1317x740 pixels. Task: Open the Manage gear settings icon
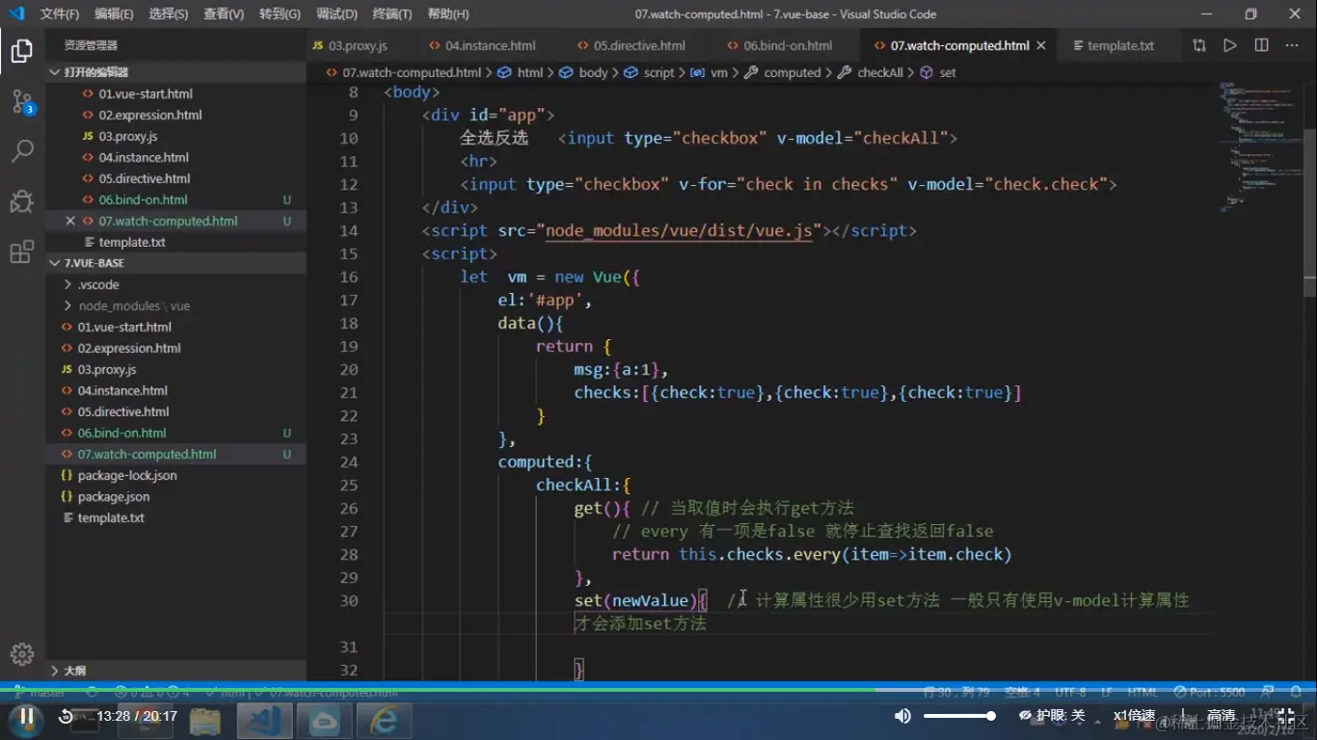point(22,653)
